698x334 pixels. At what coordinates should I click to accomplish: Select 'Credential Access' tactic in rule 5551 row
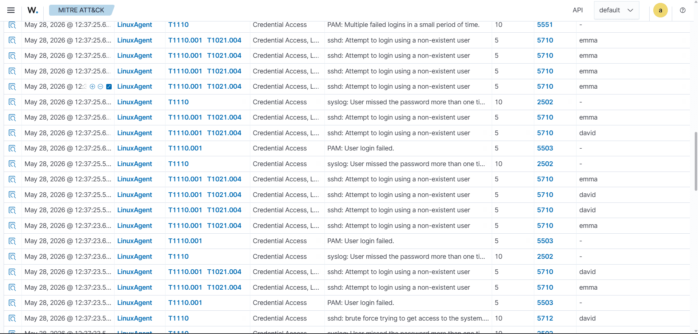280,25
